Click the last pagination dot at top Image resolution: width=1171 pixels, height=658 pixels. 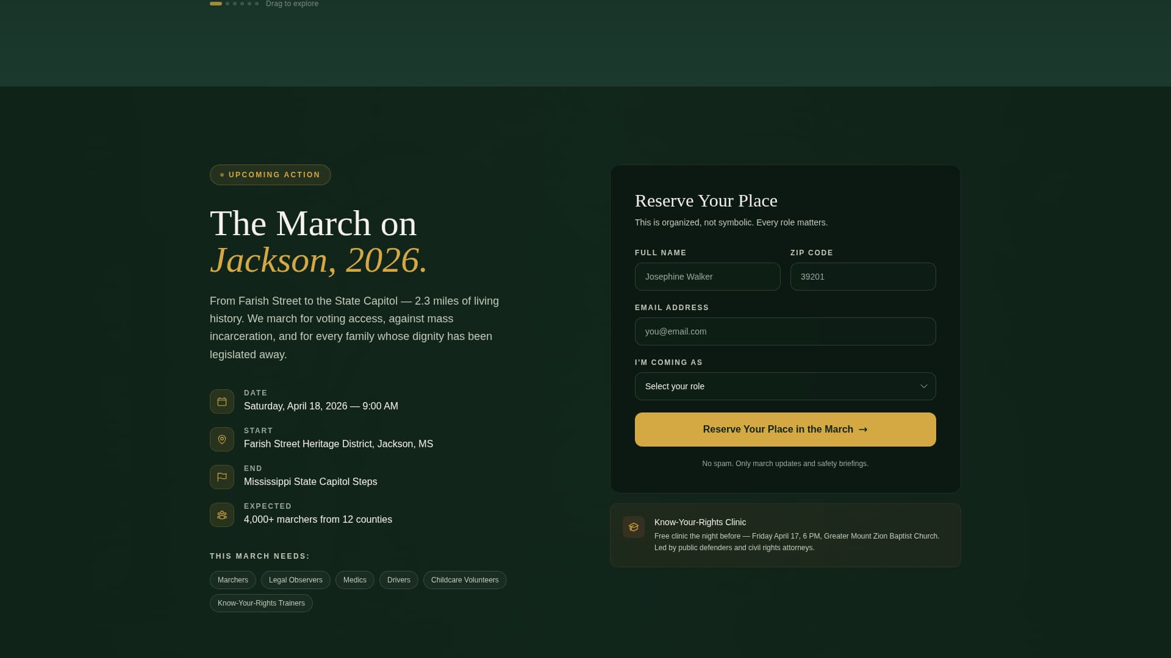(x=256, y=4)
